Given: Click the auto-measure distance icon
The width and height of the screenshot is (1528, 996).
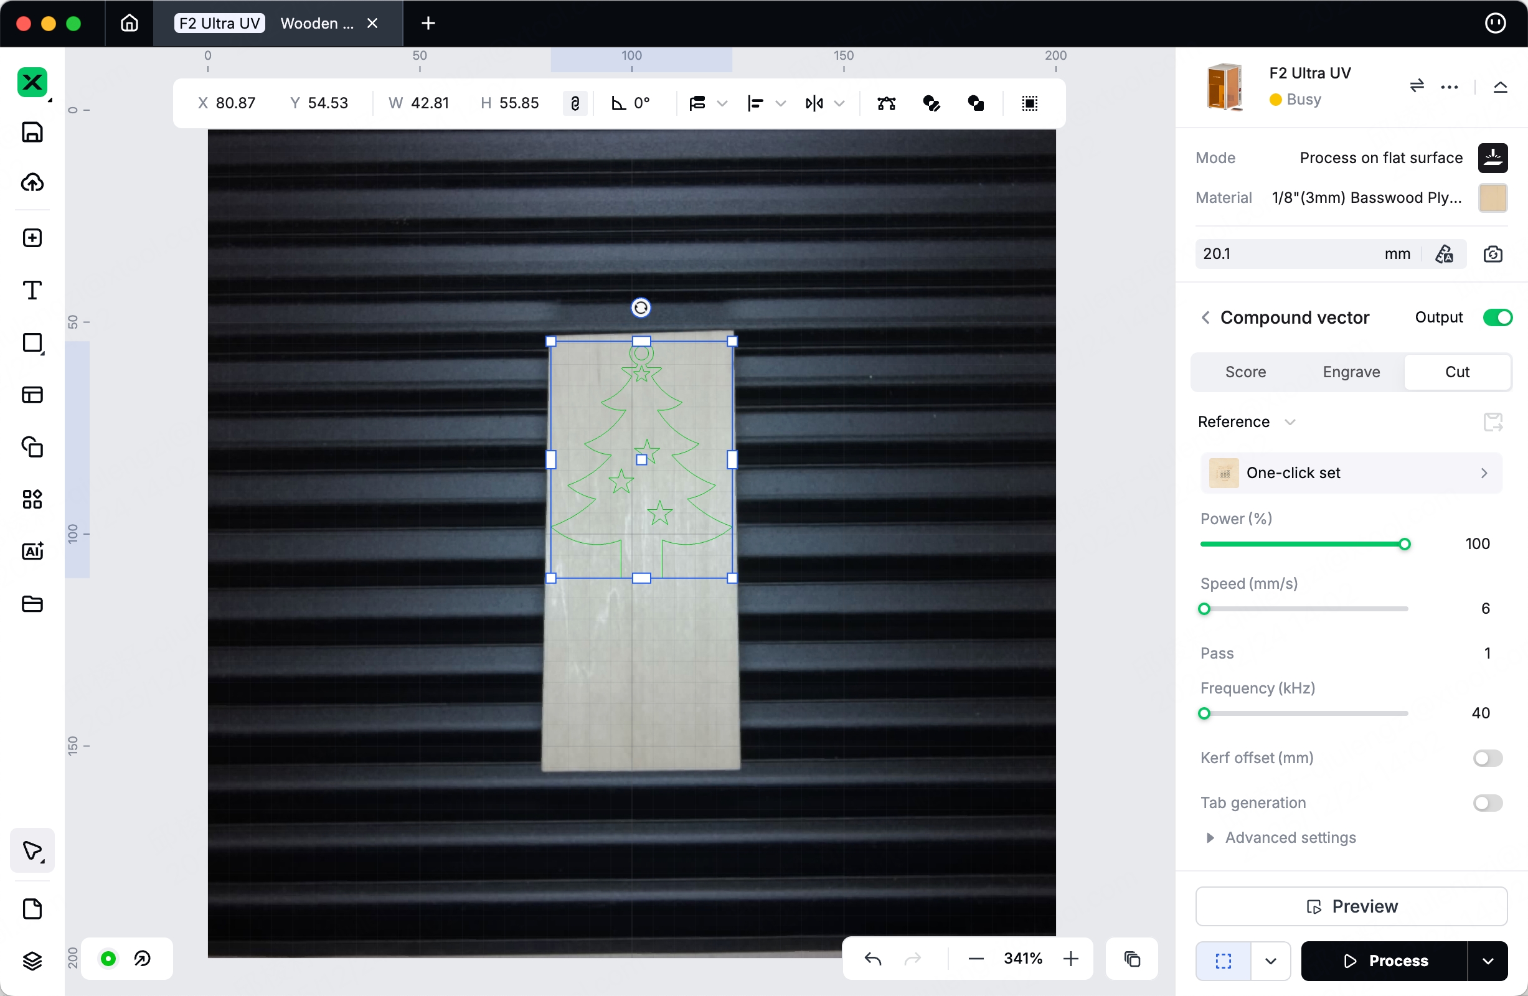Looking at the screenshot, I should [x=1445, y=254].
